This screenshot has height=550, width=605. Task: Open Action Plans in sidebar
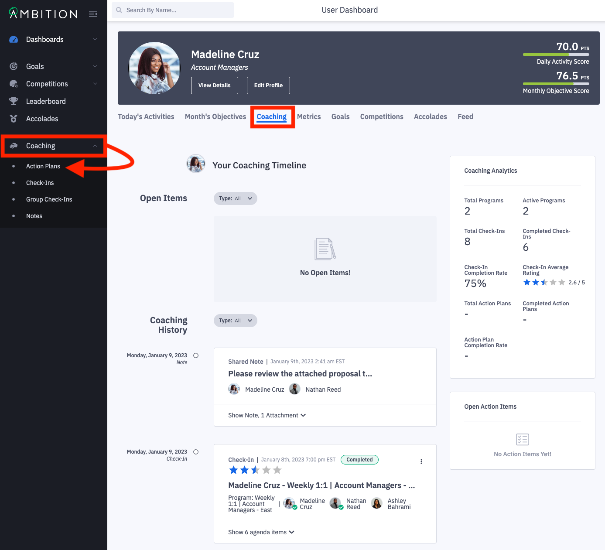(x=43, y=166)
